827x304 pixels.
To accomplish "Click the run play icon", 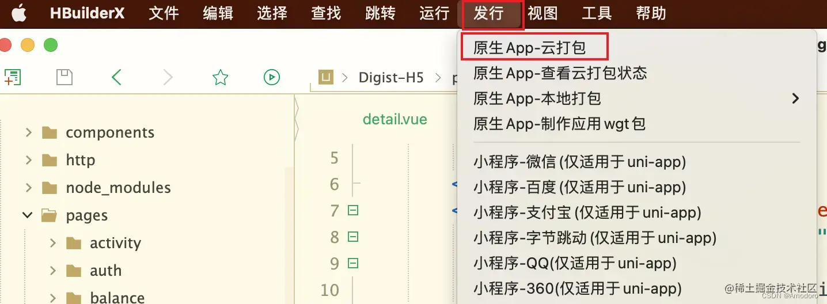I will tap(272, 77).
